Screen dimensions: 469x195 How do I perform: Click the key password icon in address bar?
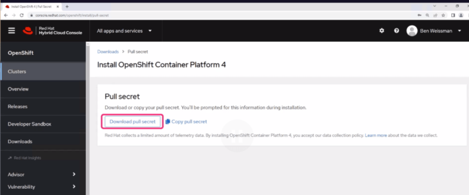[x=420, y=15]
